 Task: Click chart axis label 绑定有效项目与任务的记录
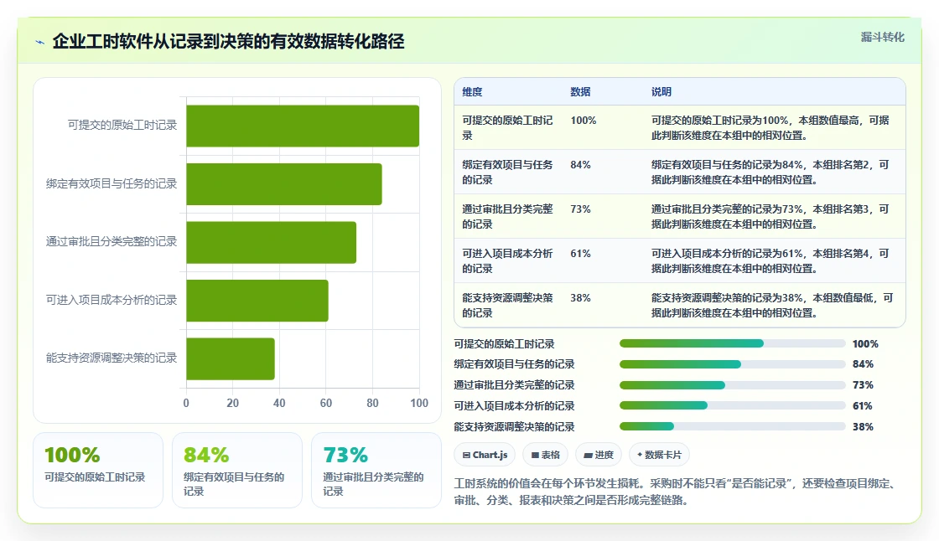pyautogui.click(x=112, y=183)
